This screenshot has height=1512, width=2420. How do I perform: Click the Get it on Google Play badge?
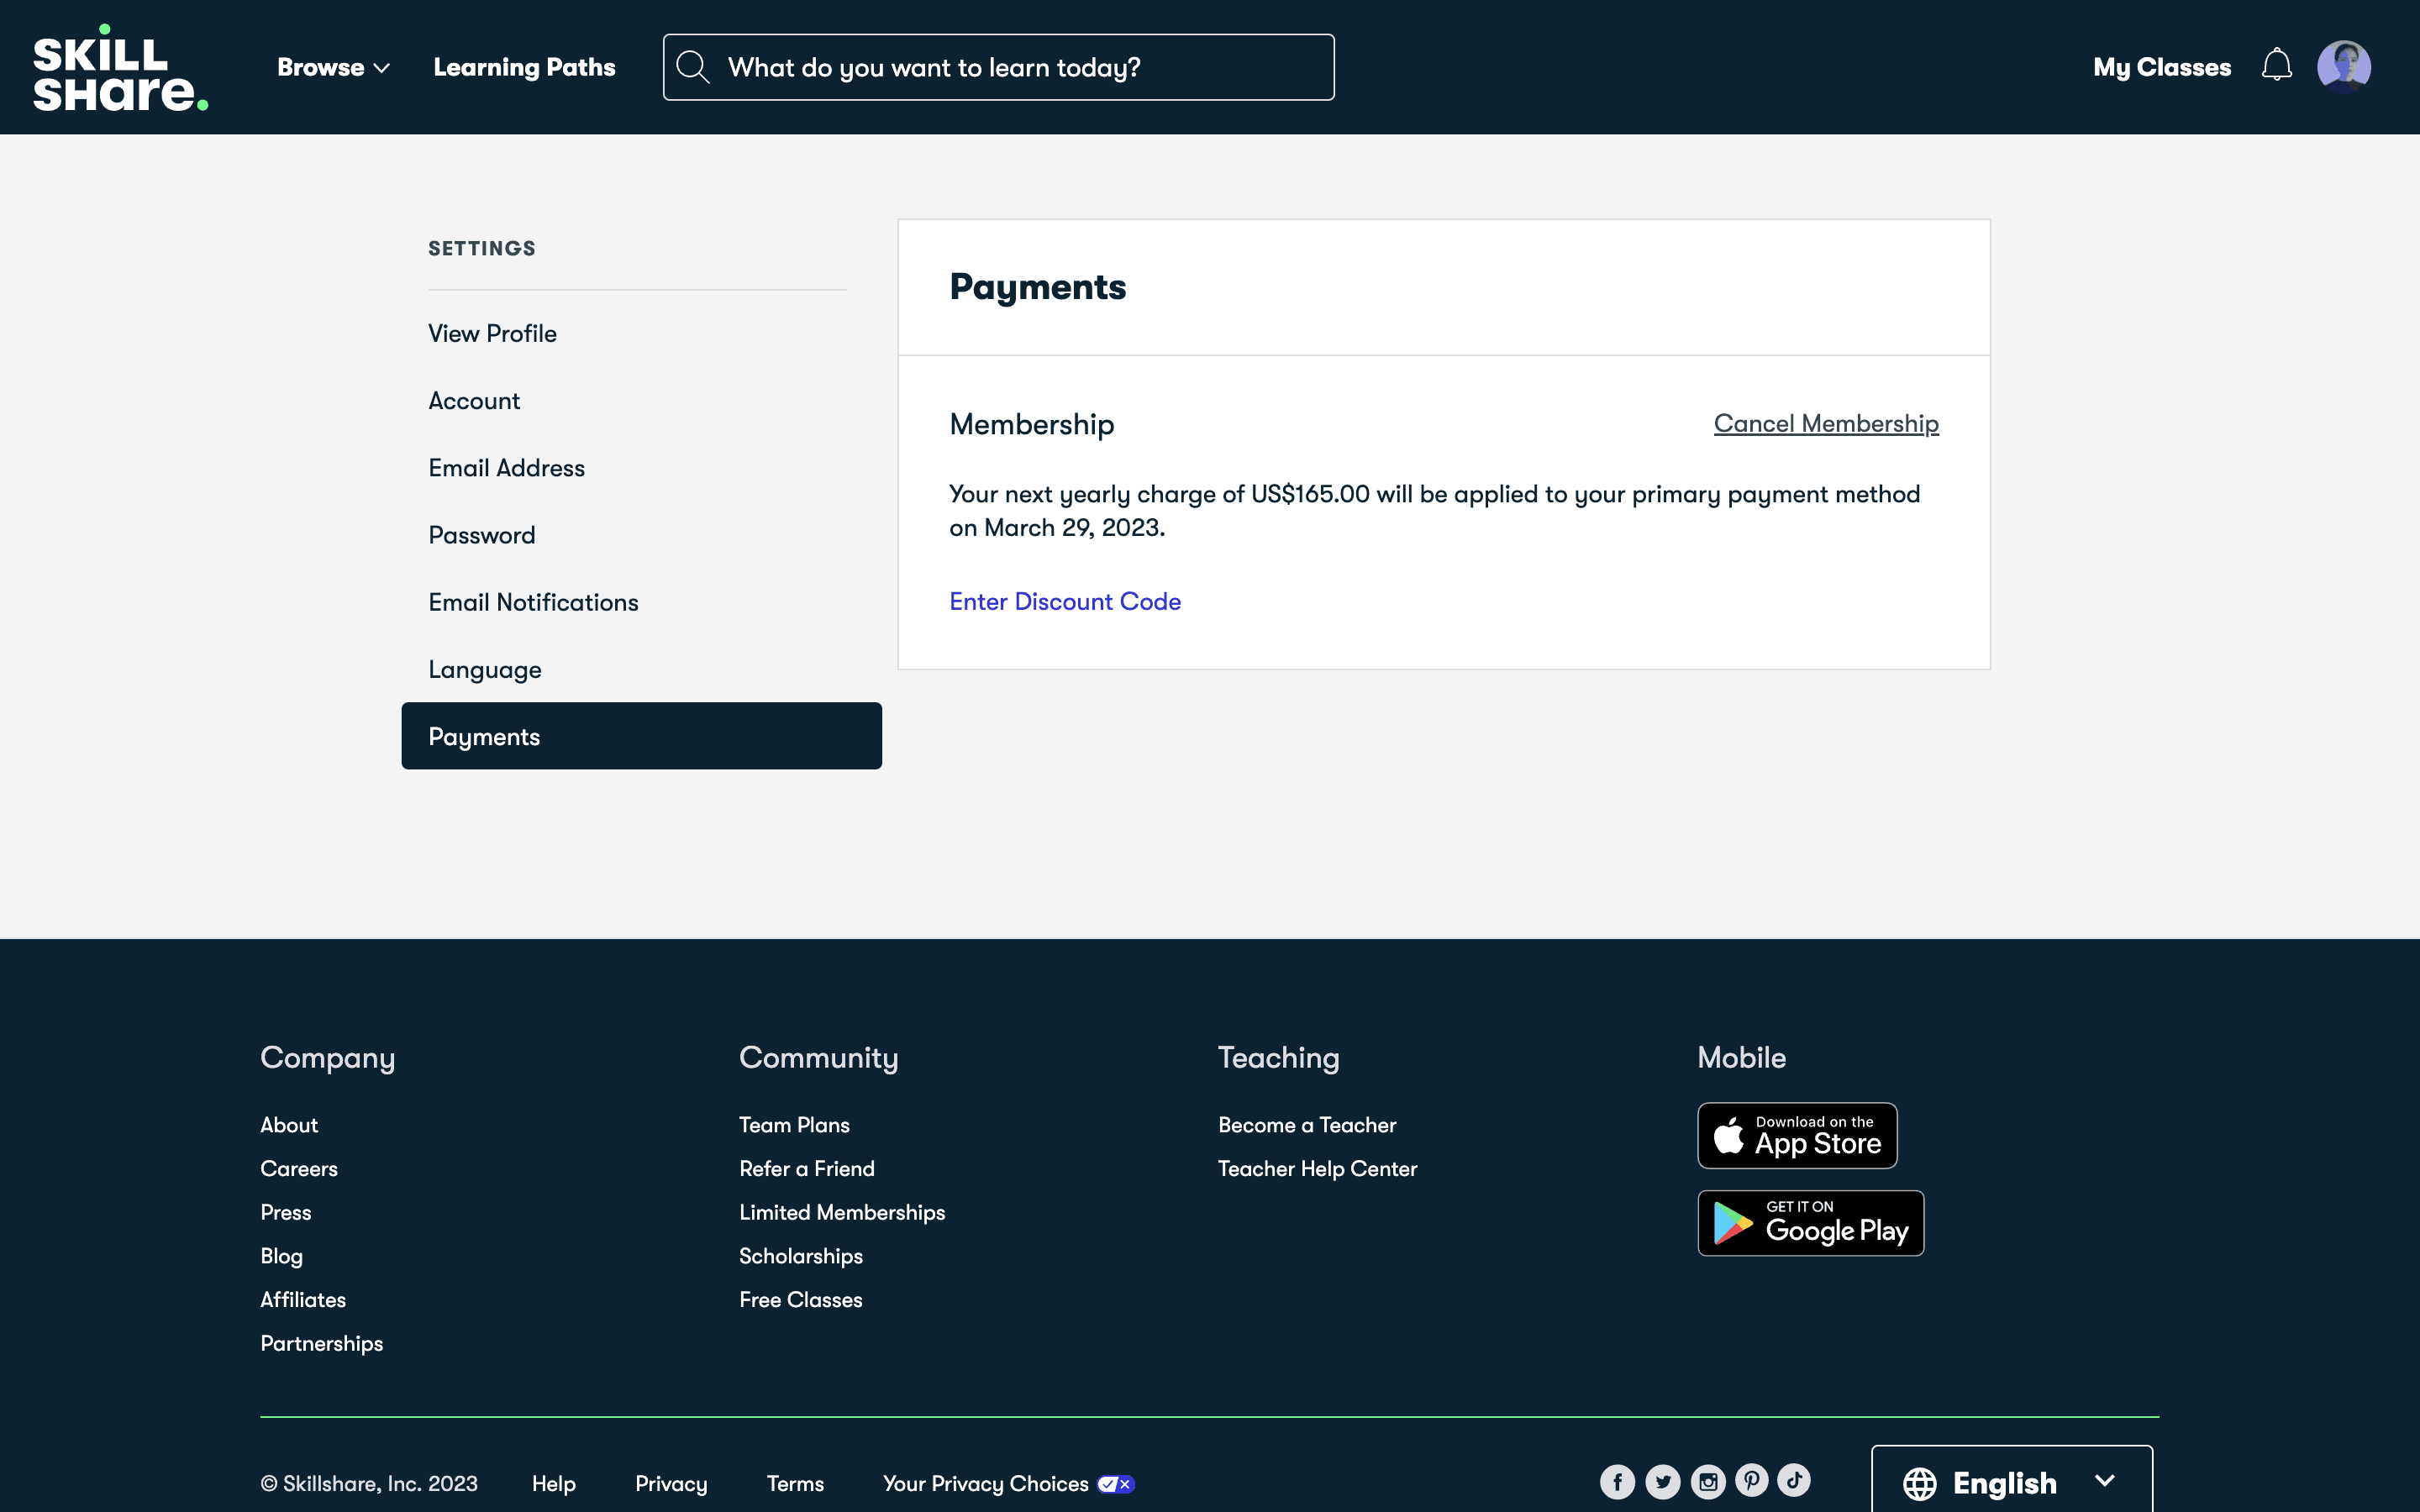click(1810, 1222)
